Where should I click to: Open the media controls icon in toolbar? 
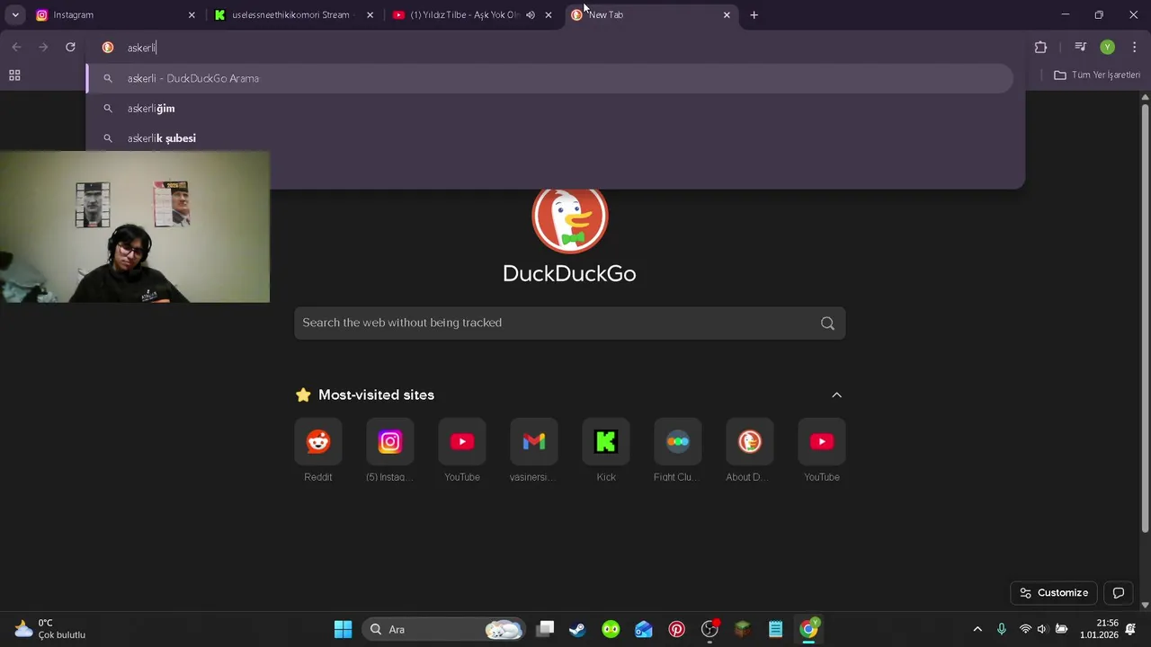click(1080, 47)
